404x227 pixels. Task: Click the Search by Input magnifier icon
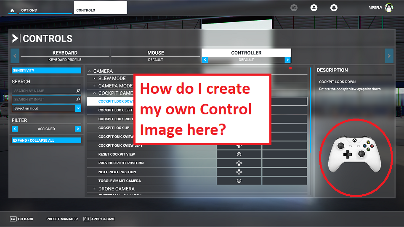point(78,99)
